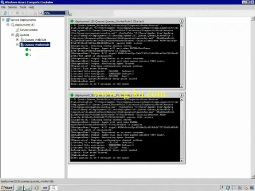Click the red delete deployment toolbar icon
This screenshot has width=255, height=191.
(x=35, y=13)
